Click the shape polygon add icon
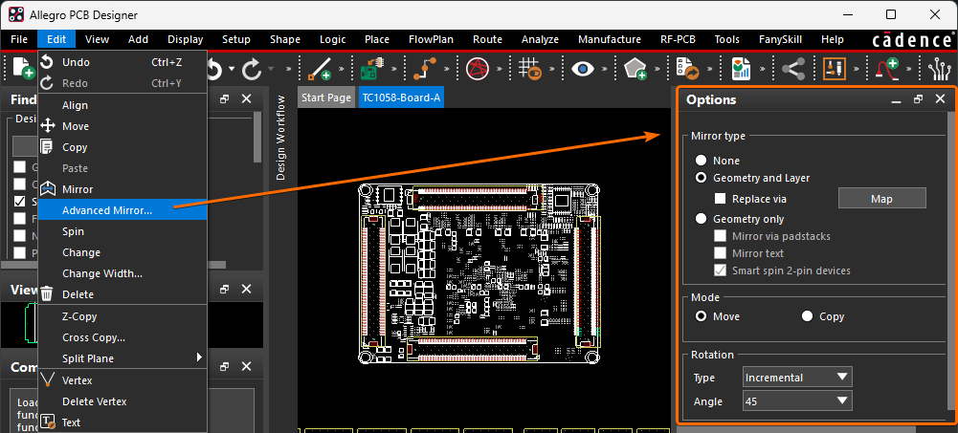The width and height of the screenshot is (958, 433). (x=635, y=69)
